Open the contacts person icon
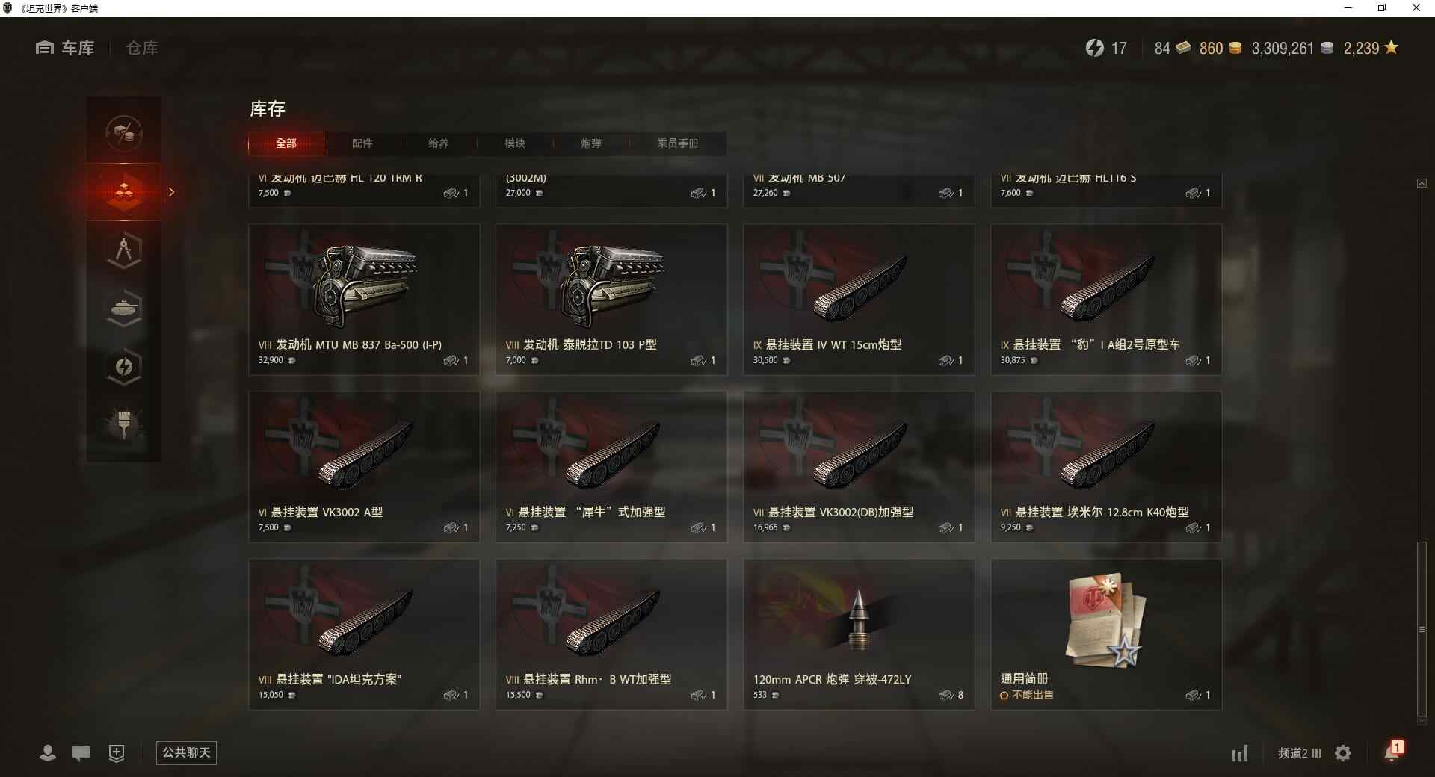The height and width of the screenshot is (777, 1435). coord(48,752)
